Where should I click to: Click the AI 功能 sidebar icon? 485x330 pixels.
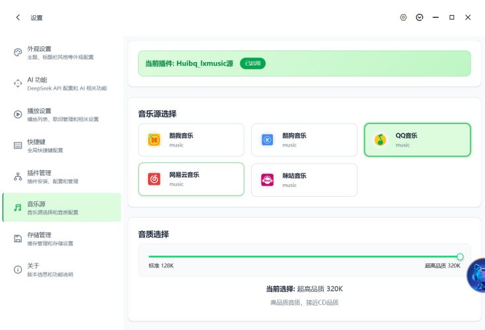[x=18, y=83]
